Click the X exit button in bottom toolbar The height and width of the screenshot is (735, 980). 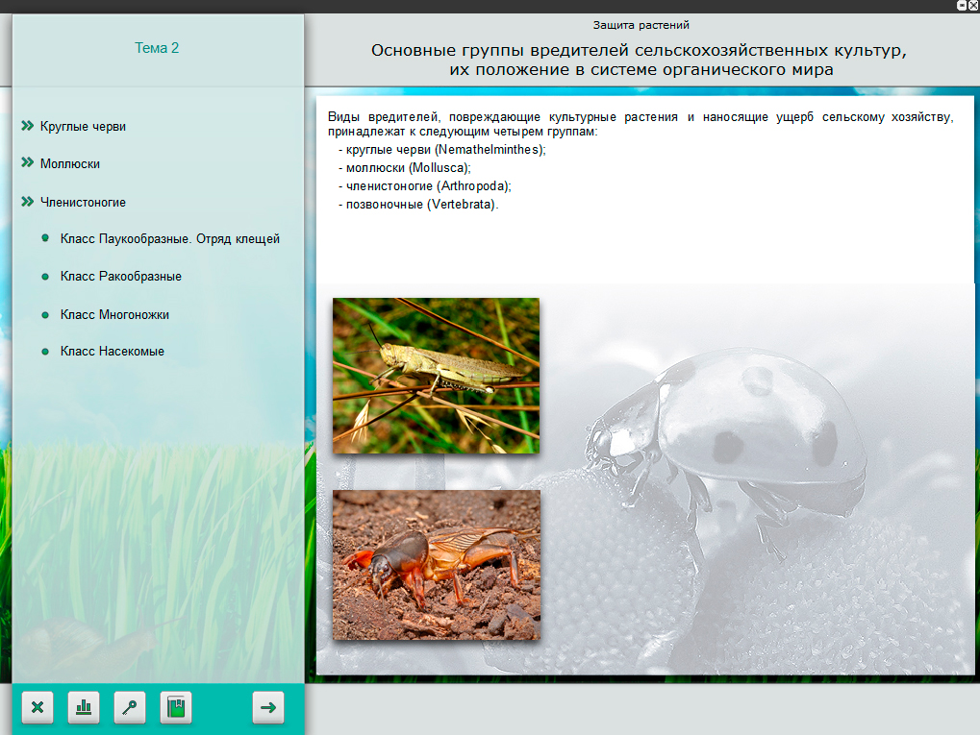tap(38, 707)
